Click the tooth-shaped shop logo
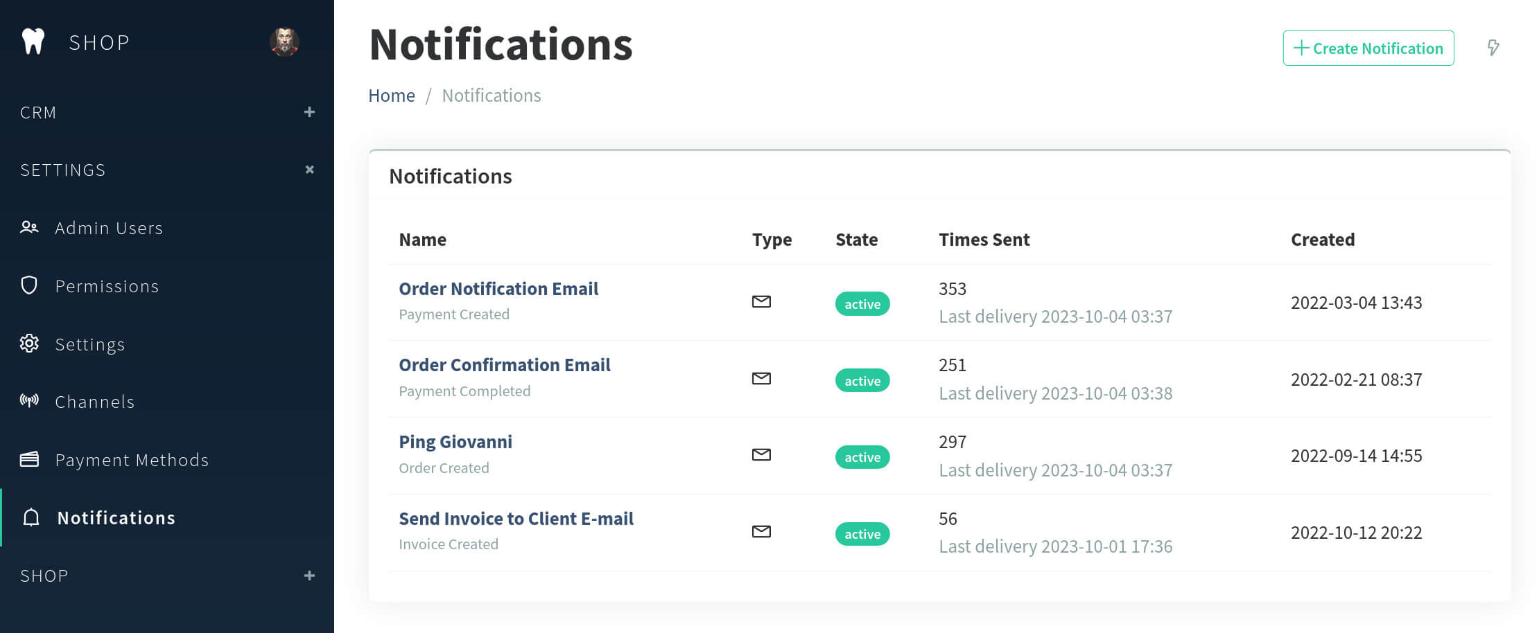This screenshot has width=1539, height=633. click(33, 41)
